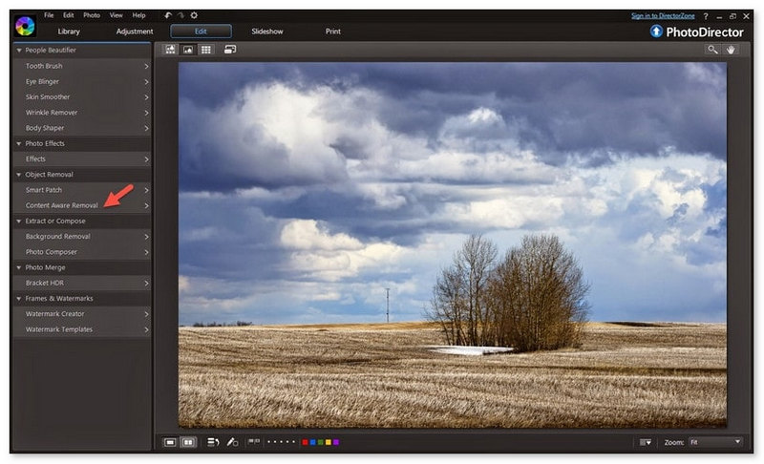Toggle compare two photos view
This screenshot has height=464, width=764.
[188, 442]
